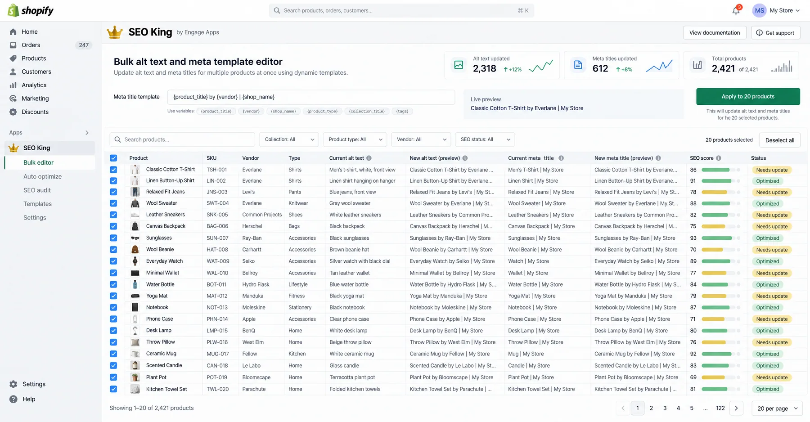Screen dimensions: 810x422
Task: Click the Settings gear icon at the sidebar bottom
Action: 13,384
